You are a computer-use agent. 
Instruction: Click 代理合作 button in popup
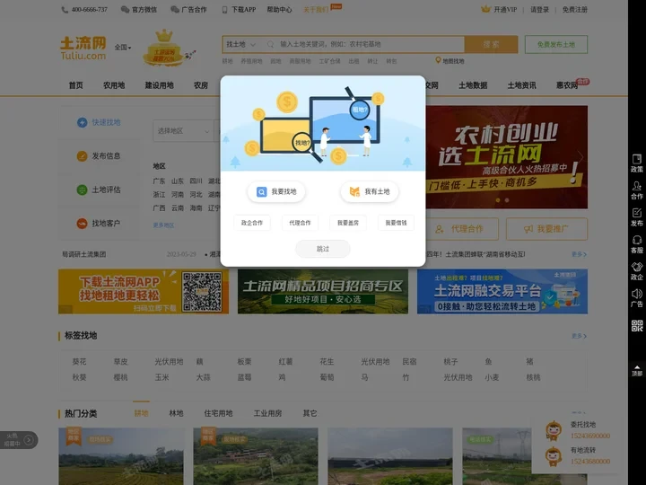(300, 223)
